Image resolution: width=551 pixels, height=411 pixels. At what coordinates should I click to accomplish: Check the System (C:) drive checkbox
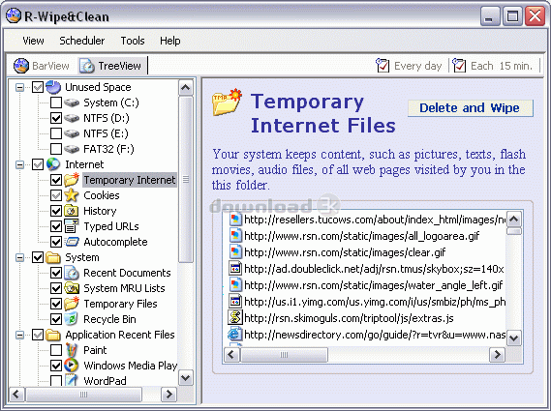point(56,103)
